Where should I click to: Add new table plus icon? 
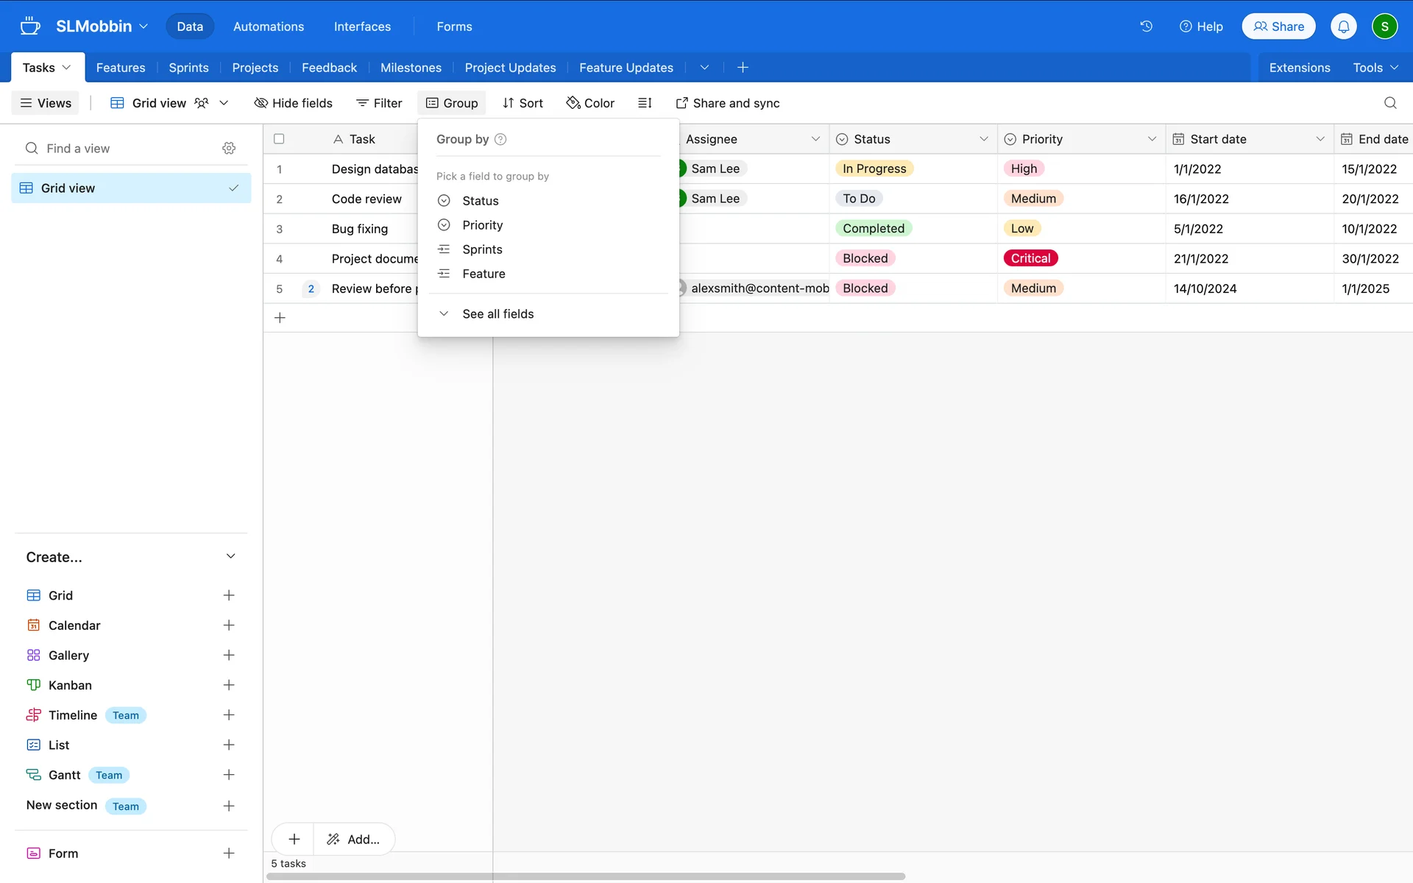(x=743, y=68)
